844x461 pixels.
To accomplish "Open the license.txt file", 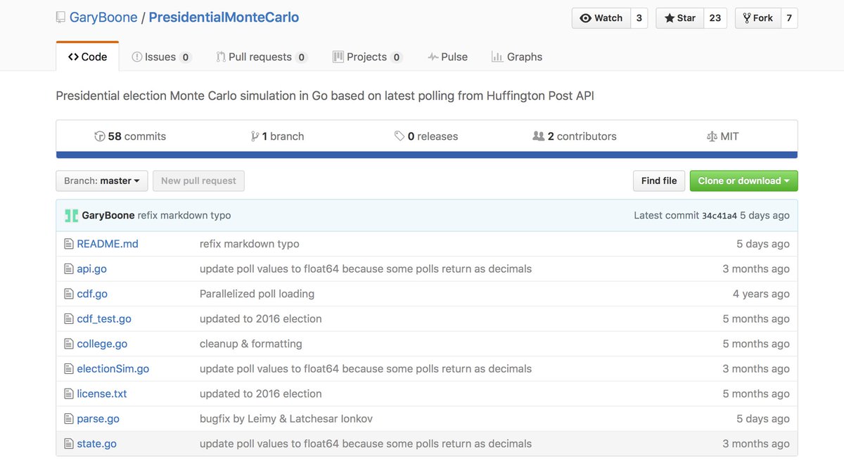I will pyautogui.click(x=102, y=394).
